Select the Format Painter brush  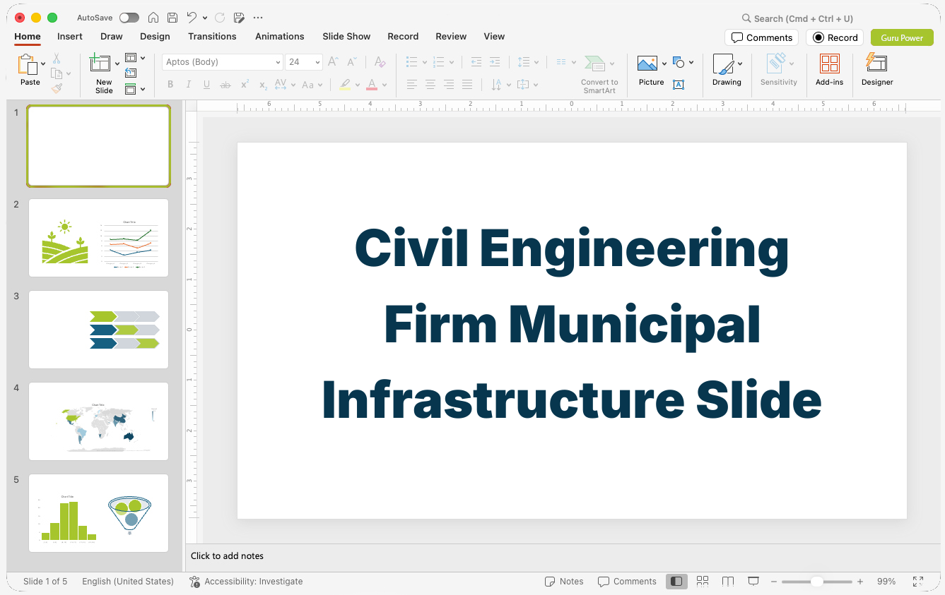[57, 89]
